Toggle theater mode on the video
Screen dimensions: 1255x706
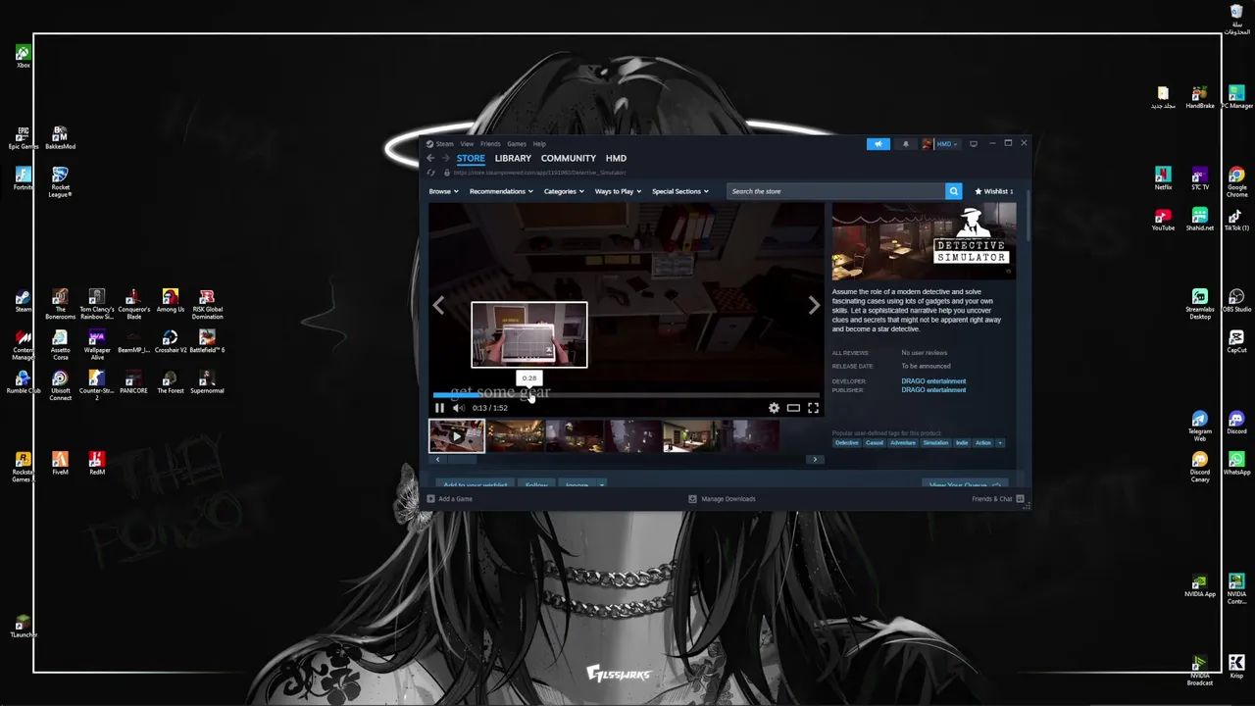793,408
